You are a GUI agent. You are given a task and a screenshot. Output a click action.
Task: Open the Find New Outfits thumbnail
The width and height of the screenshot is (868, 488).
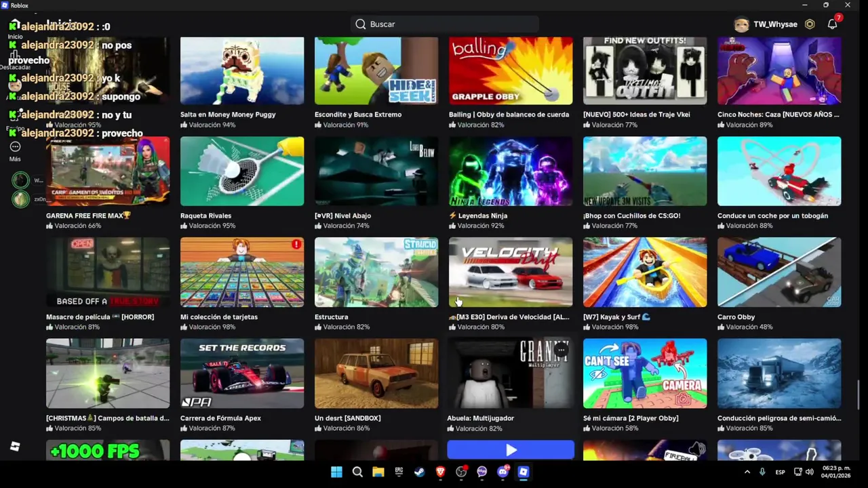click(645, 70)
